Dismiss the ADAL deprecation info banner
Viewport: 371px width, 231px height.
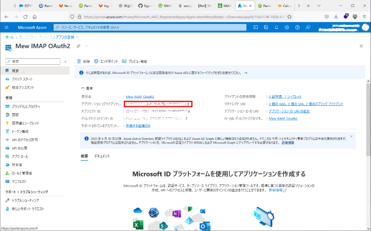point(351,137)
